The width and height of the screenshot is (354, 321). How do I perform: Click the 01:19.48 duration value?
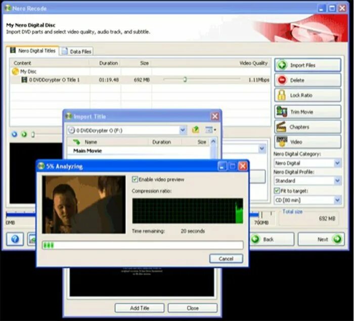tap(109, 80)
